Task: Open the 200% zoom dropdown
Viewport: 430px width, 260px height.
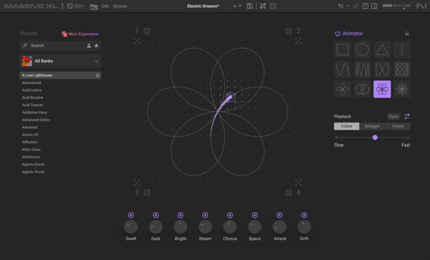Action: click(x=76, y=6)
